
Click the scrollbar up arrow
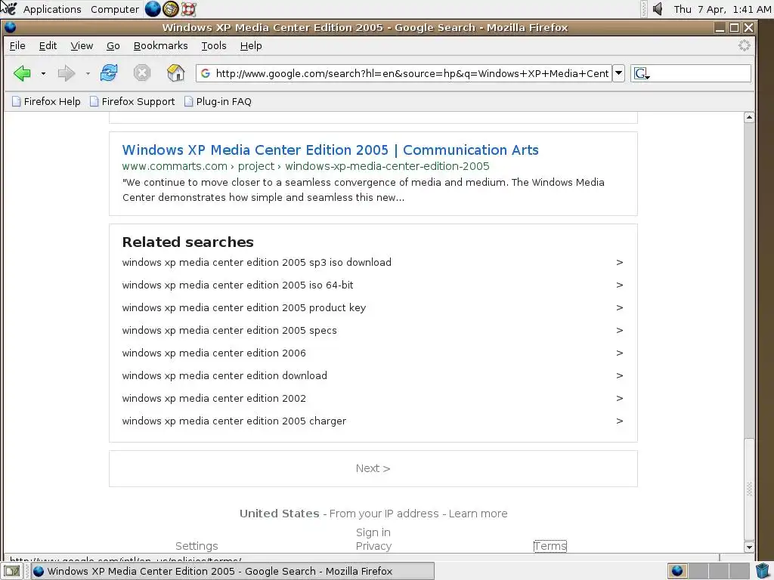coord(749,117)
